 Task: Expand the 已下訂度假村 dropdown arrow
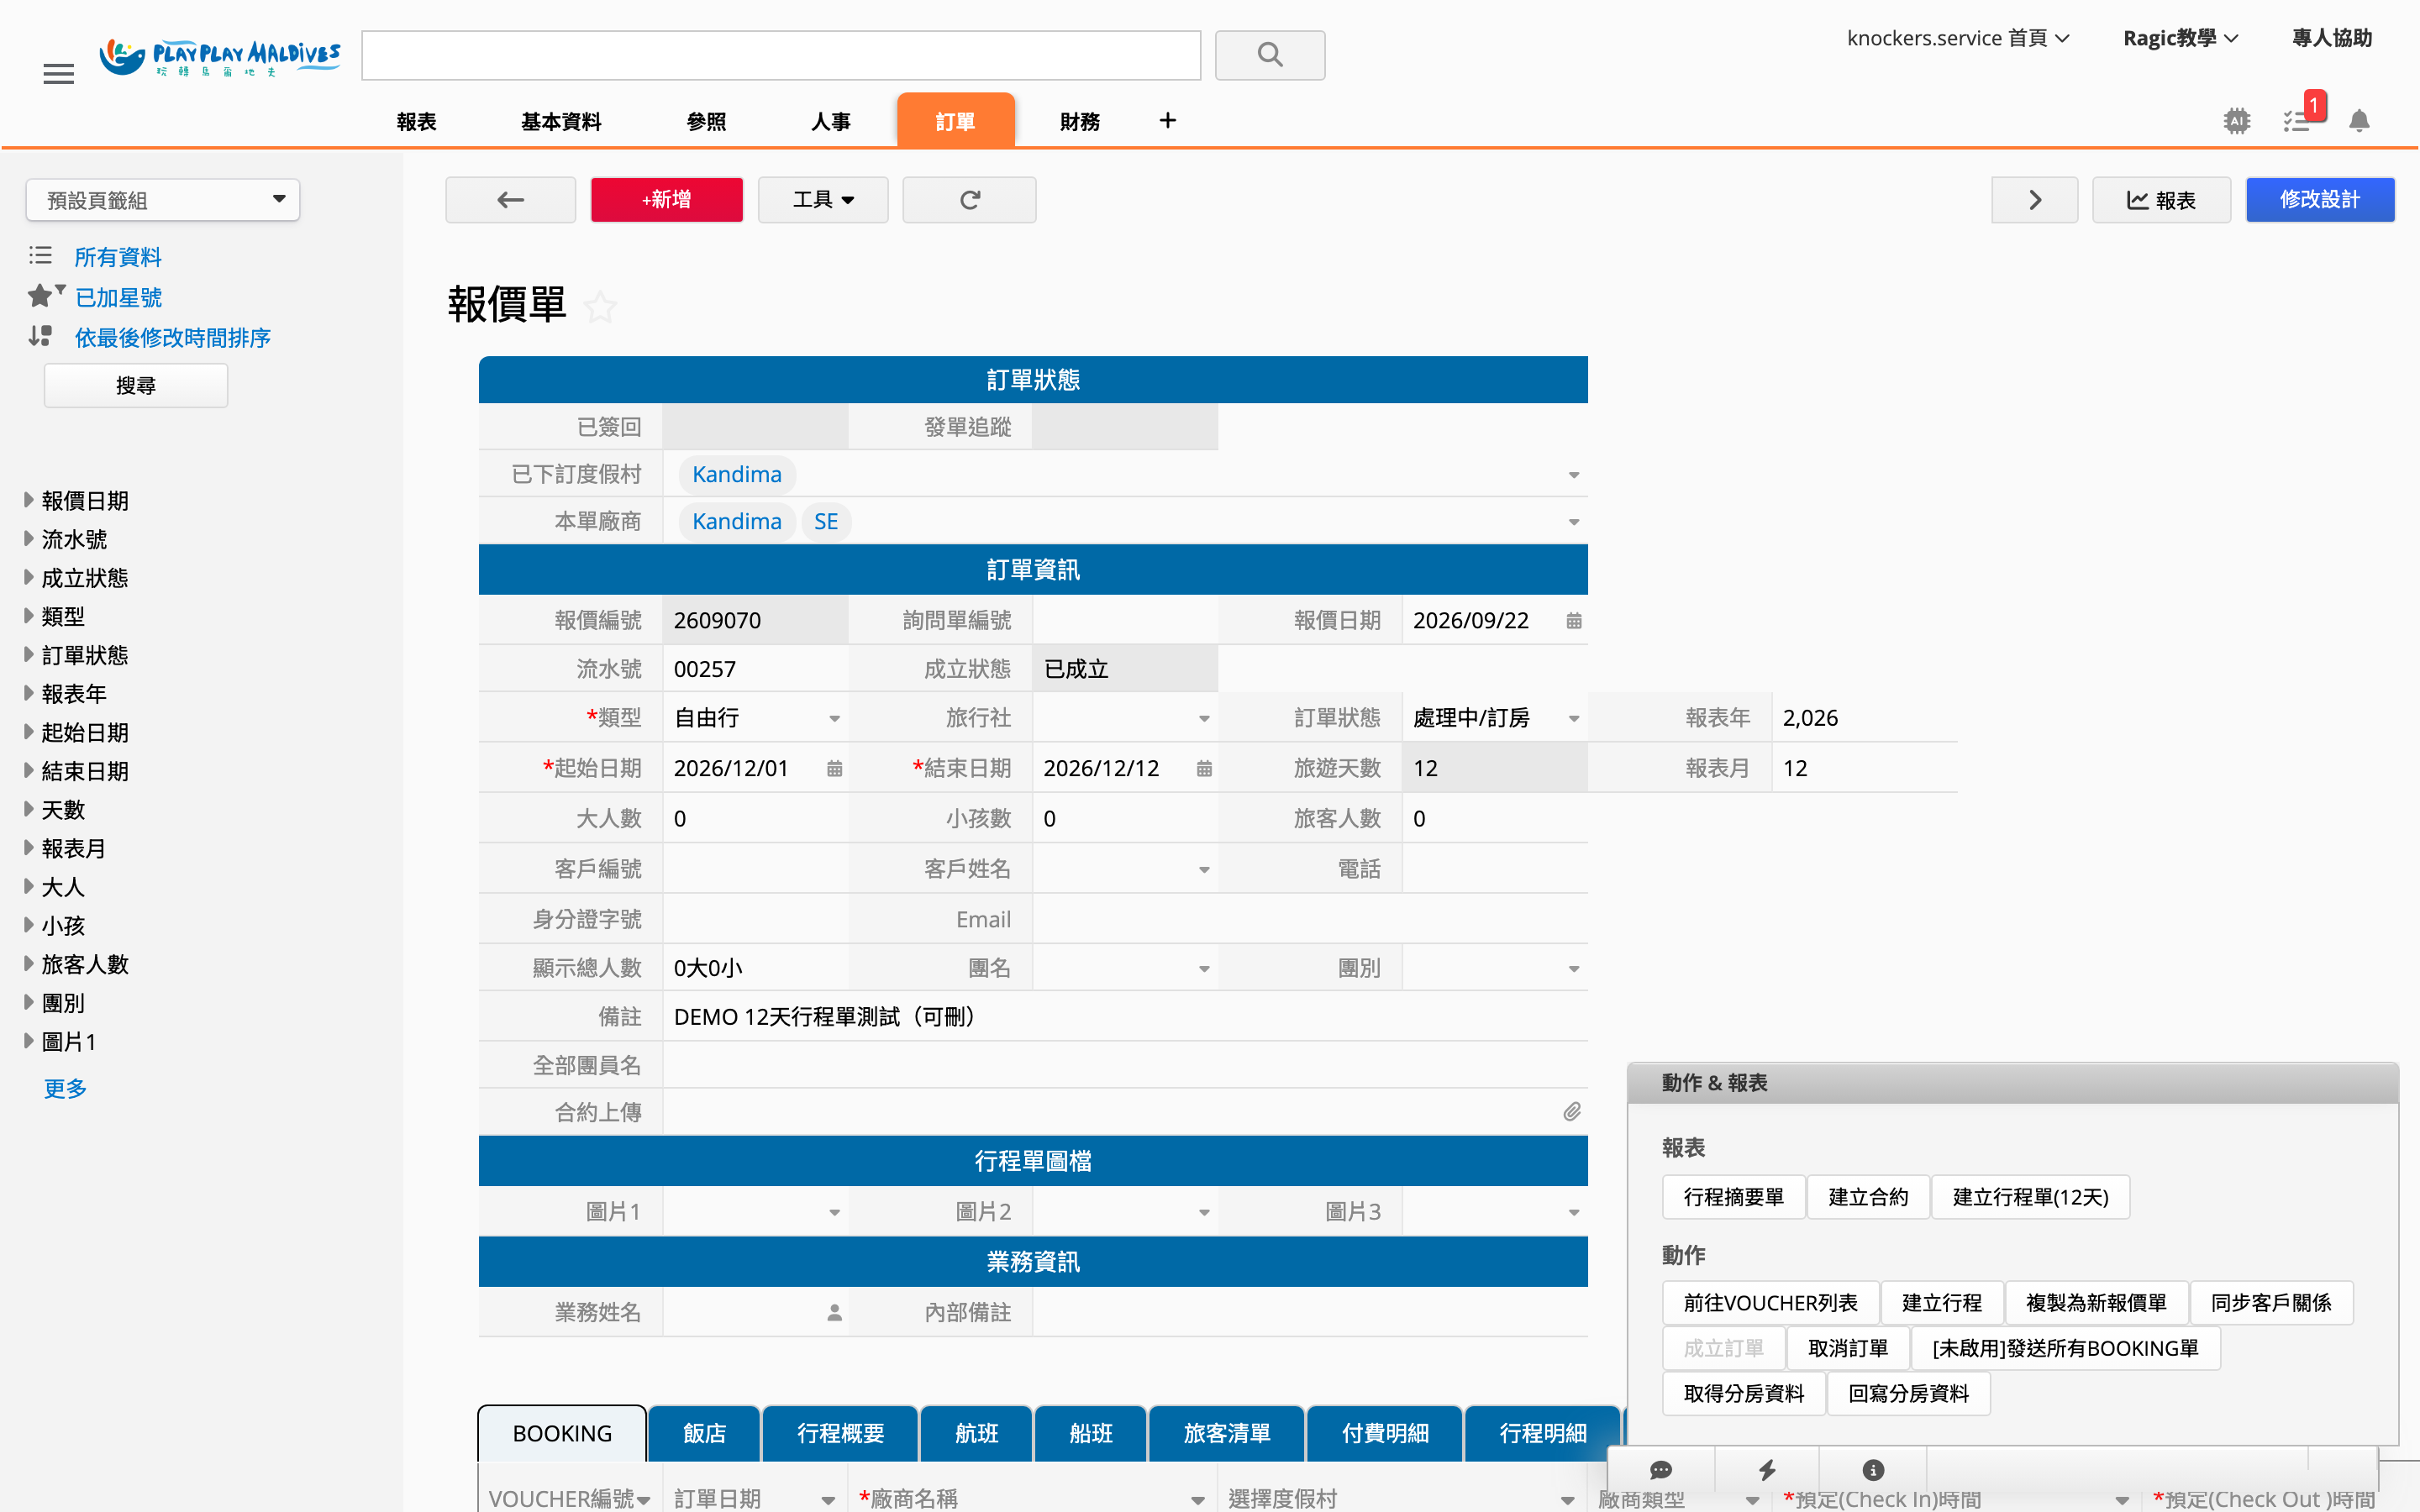(x=1574, y=475)
